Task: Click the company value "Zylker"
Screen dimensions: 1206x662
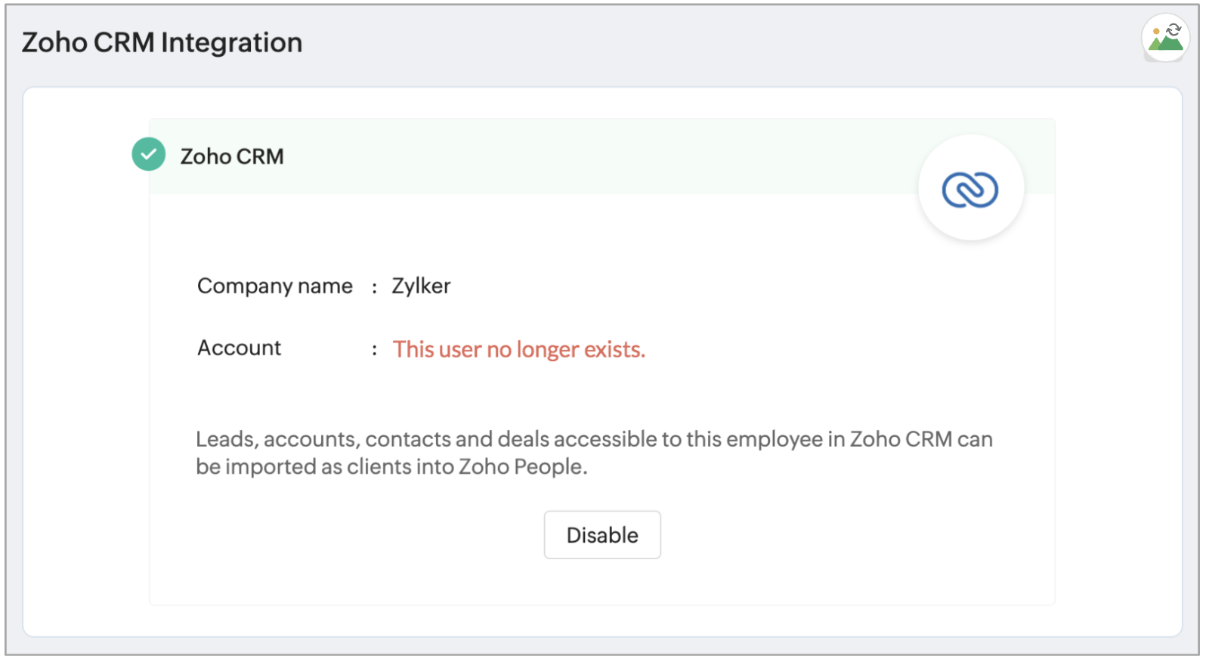Action: [x=421, y=286]
